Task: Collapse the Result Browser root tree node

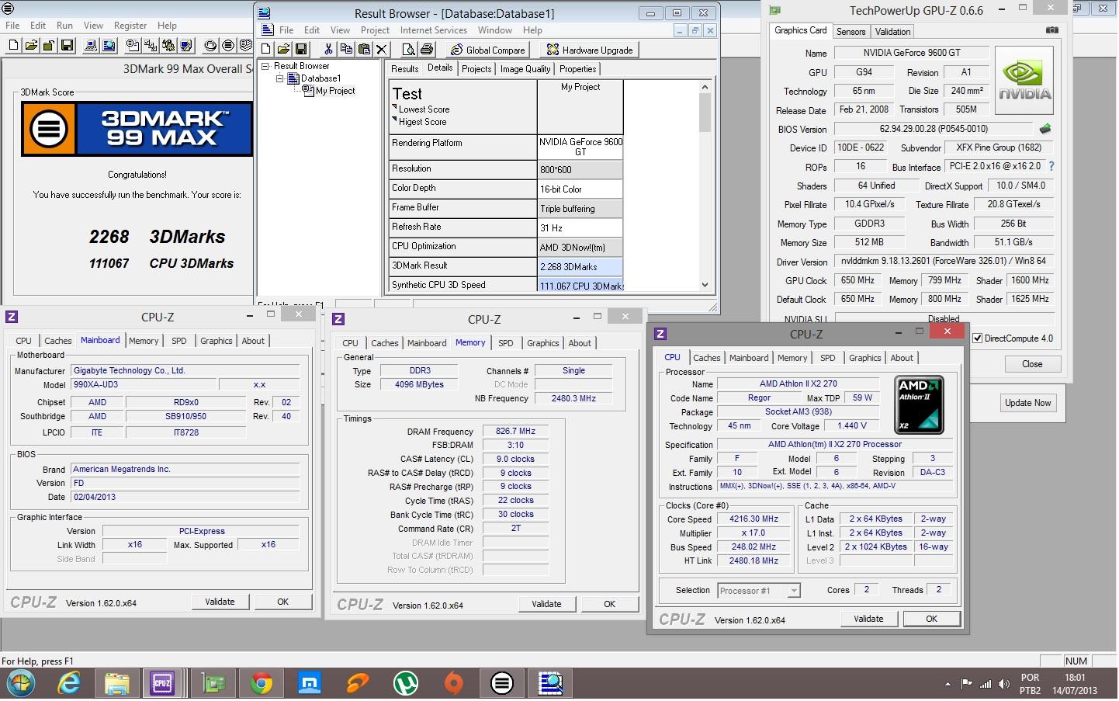Action: (x=265, y=66)
